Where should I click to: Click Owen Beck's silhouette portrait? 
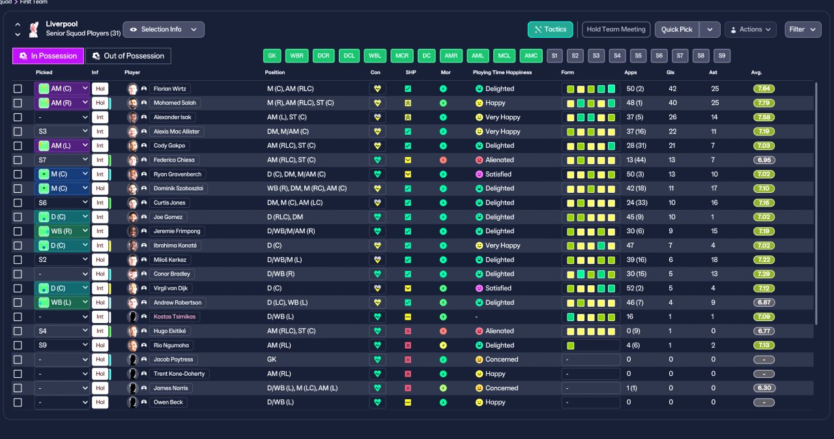[x=132, y=402]
